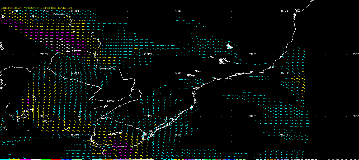This screenshot has height=160, width=359.
Task: Pick the red segment of the bottom color bar
Action: pos(56,159)
